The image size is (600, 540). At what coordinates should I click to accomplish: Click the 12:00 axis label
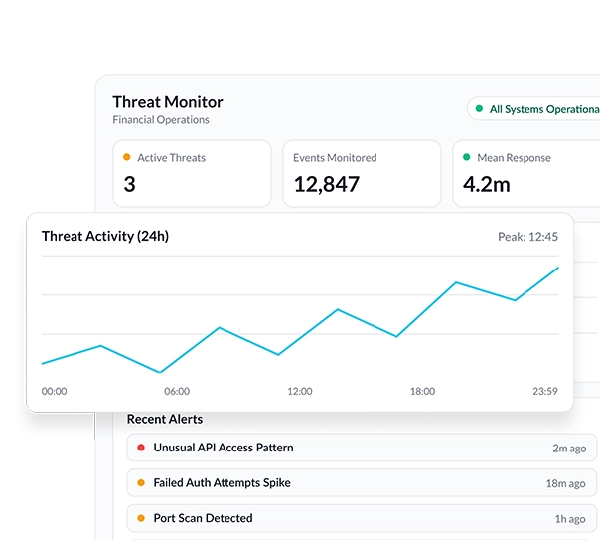[x=300, y=391]
